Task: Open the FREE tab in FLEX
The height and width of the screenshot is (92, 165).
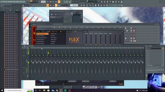Action: point(43,32)
